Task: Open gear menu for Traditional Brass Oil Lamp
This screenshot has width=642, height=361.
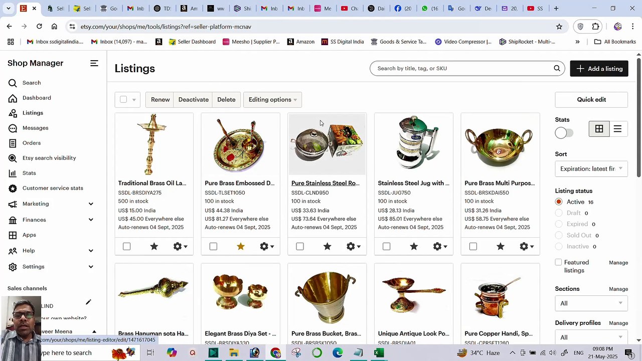Action: point(180,246)
